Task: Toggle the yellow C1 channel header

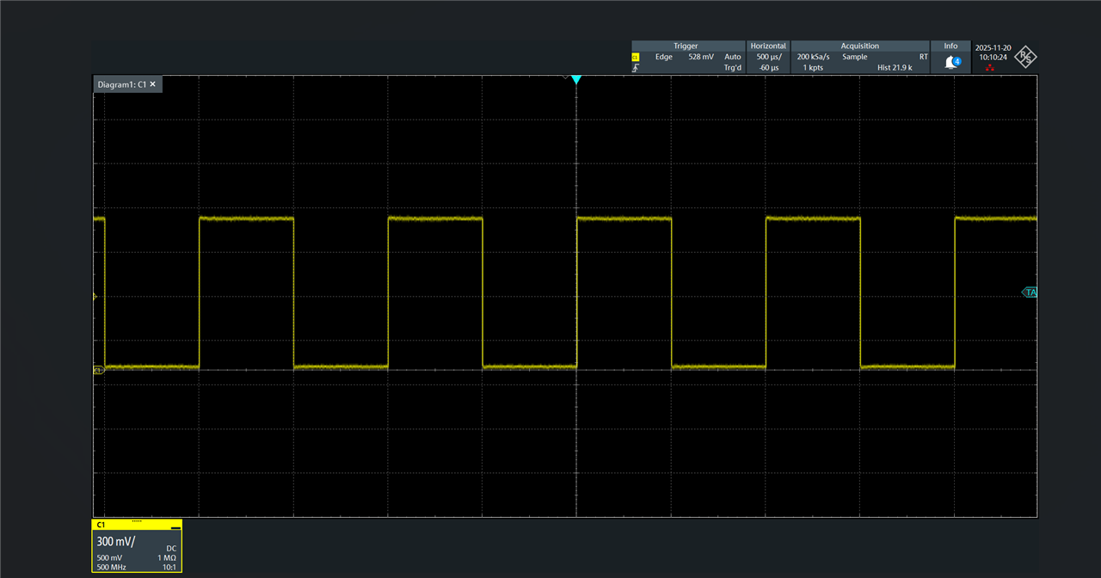Action: click(129, 525)
